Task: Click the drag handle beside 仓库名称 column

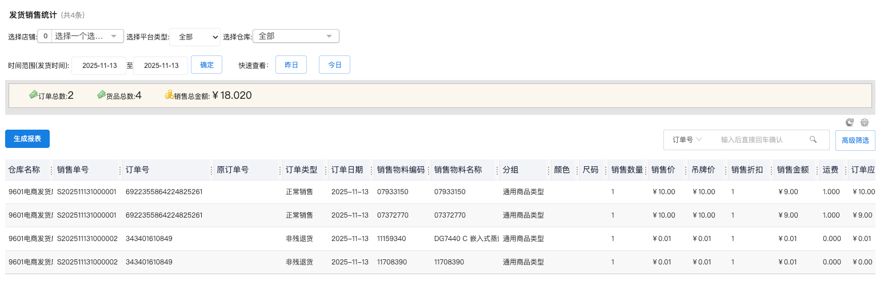Action: 51,170
